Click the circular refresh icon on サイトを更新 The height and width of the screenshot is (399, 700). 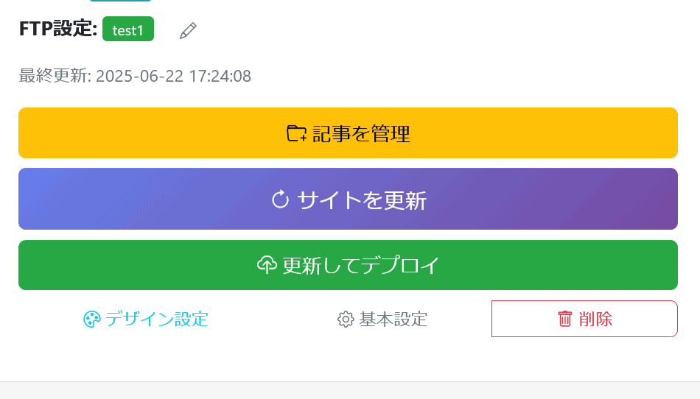[280, 199]
